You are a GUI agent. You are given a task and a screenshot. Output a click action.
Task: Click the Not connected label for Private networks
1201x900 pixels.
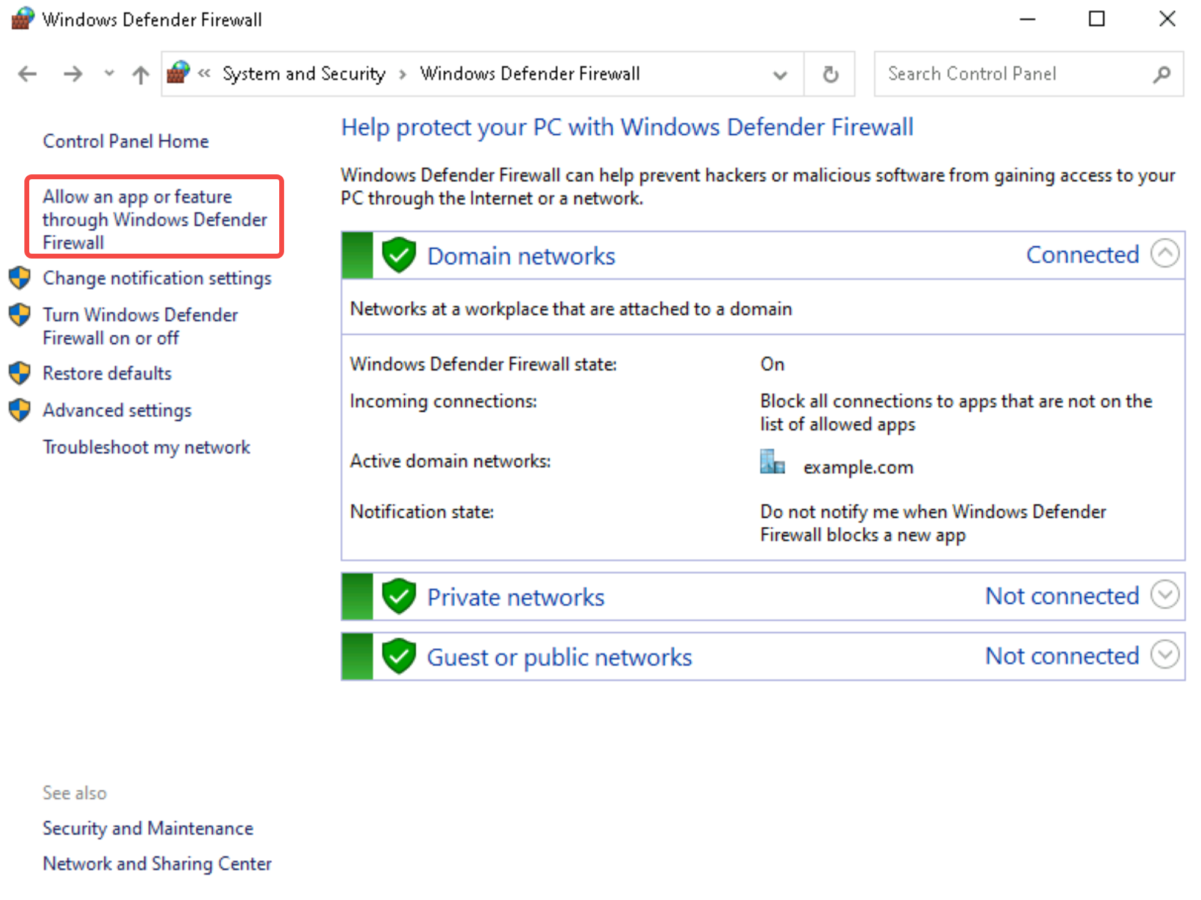pos(1063,596)
